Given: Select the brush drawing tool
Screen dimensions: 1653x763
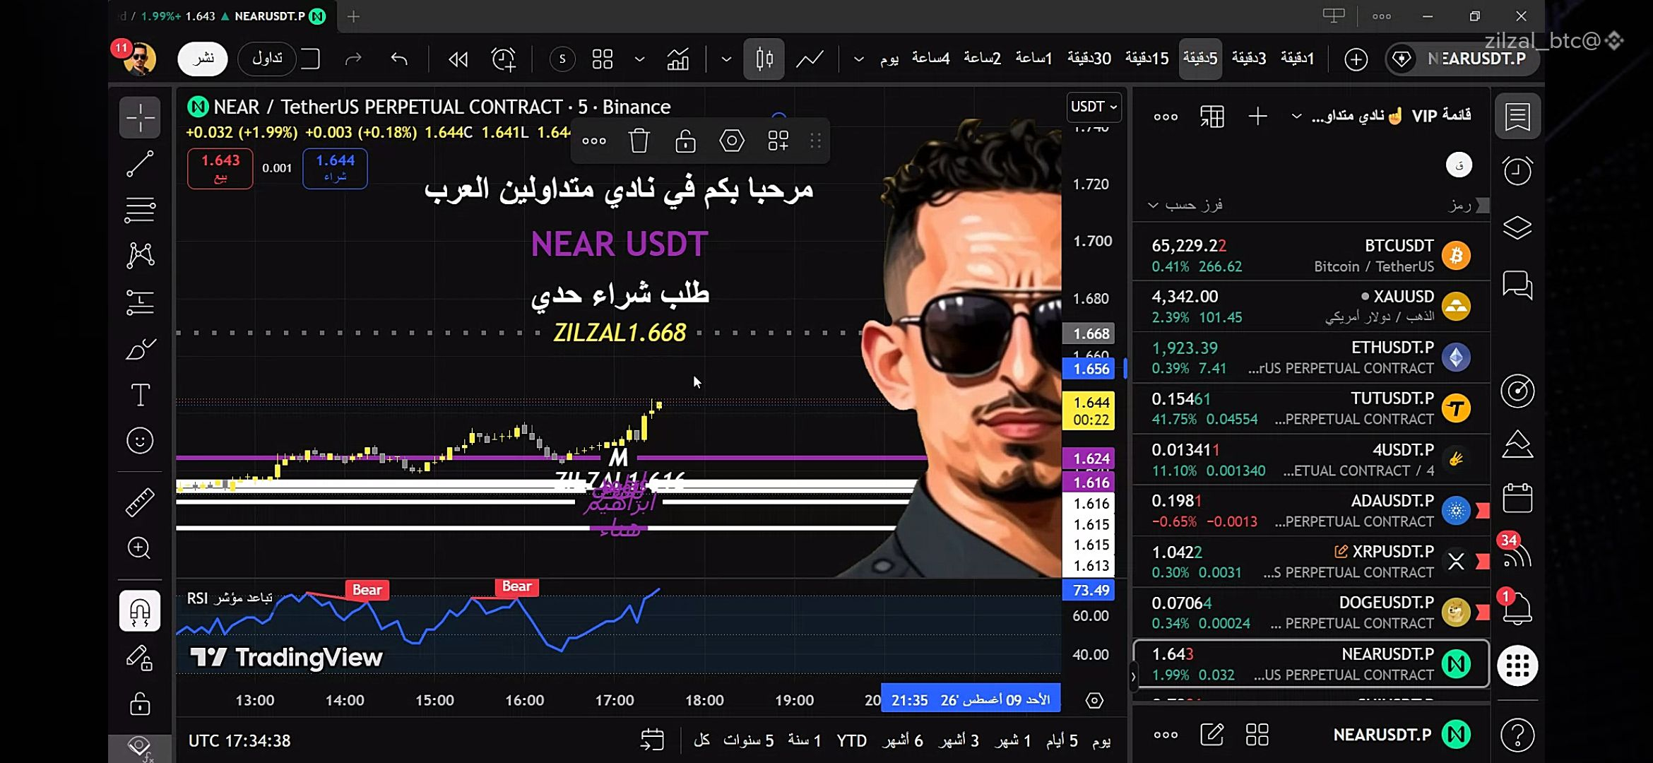Looking at the screenshot, I should pos(140,349).
